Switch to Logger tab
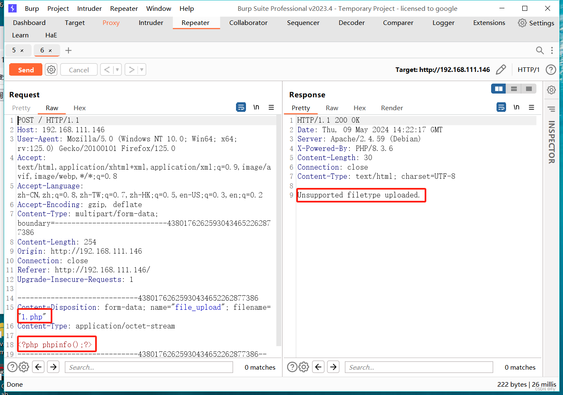This screenshot has height=395, width=563. tap(443, 23)
